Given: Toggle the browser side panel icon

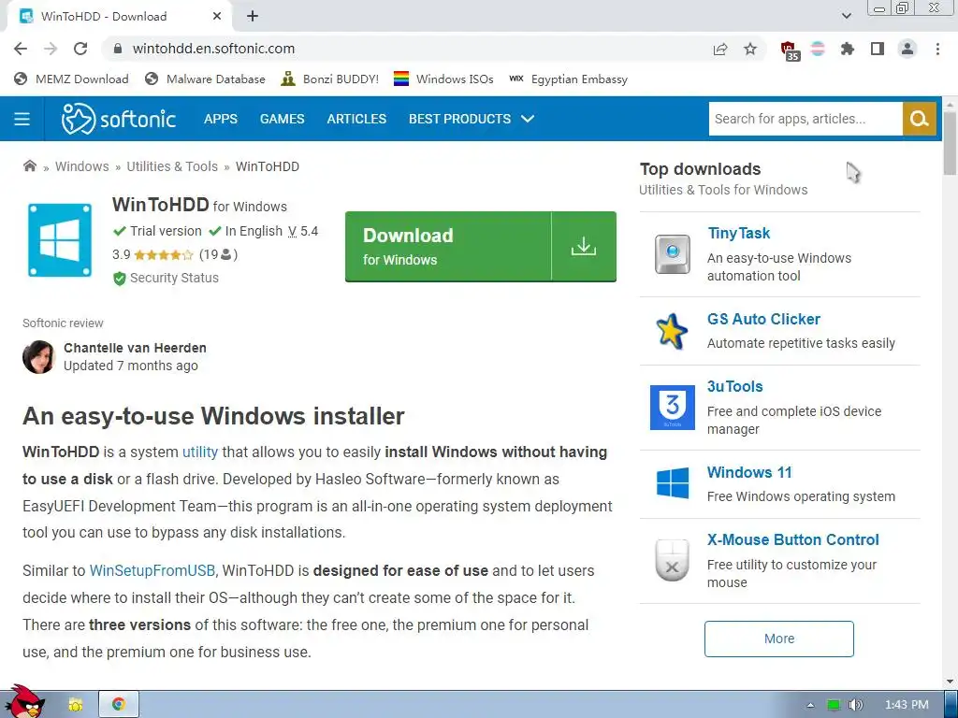Looking at the screenshot, I should [x=878, y=49].
